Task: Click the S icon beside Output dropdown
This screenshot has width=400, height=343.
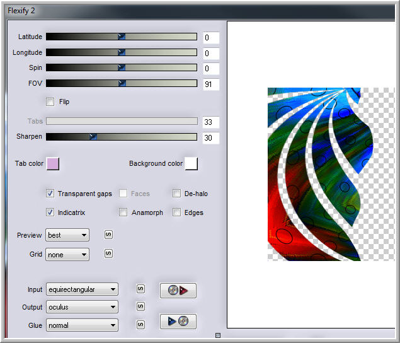Action: pyautogui.click(x=140, y=306)
